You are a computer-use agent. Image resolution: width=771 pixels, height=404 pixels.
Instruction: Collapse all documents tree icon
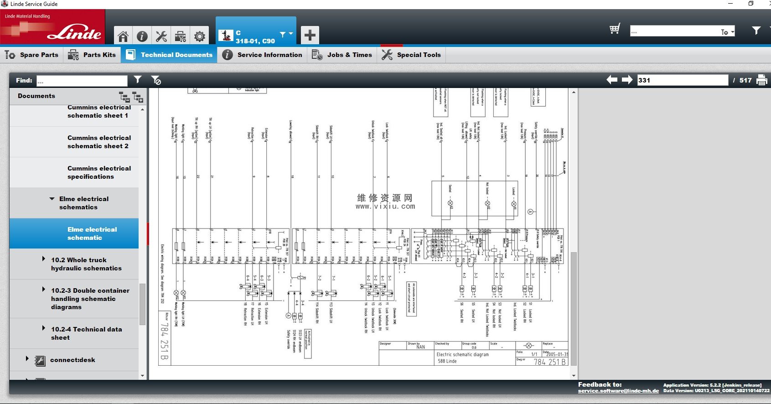tap(124, 96)
